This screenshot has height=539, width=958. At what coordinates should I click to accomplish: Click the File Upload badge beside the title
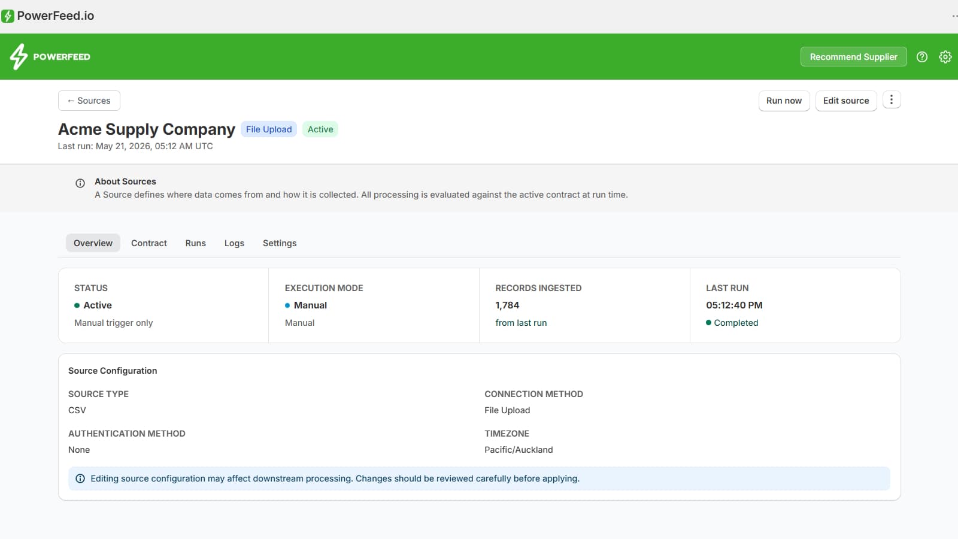[x=269, y=129]
